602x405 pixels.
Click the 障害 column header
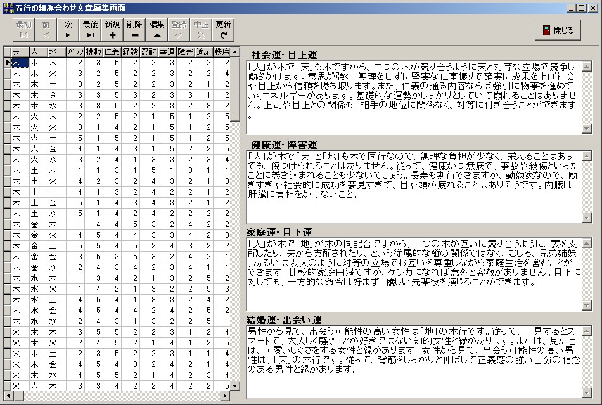coord(186,52)
